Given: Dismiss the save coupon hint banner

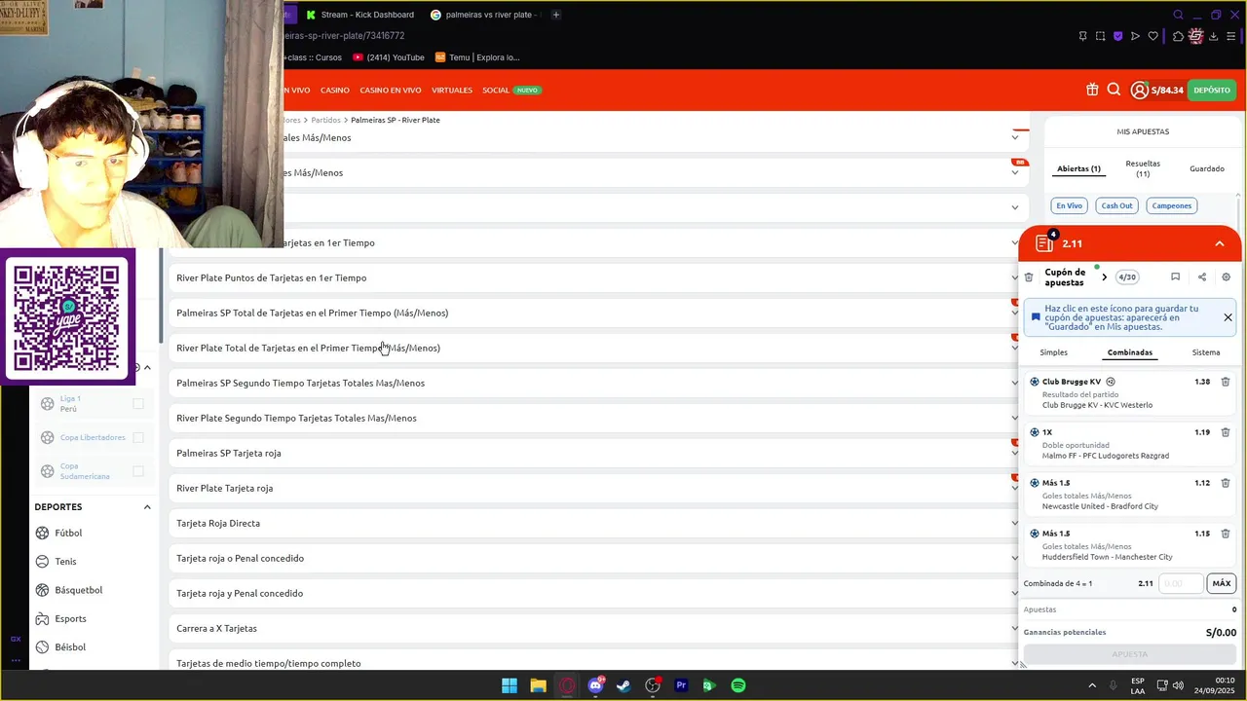Looking at the screenshot, I should tap(1228, 317).
